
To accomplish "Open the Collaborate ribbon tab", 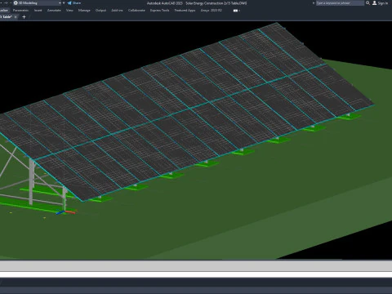I will pyautogui.click(x=136, y=11).
